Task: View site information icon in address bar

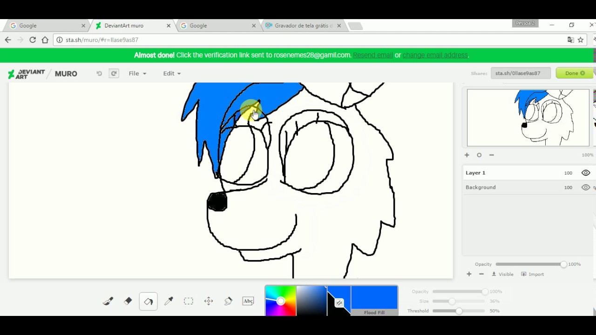Action: tap(60, 40)
